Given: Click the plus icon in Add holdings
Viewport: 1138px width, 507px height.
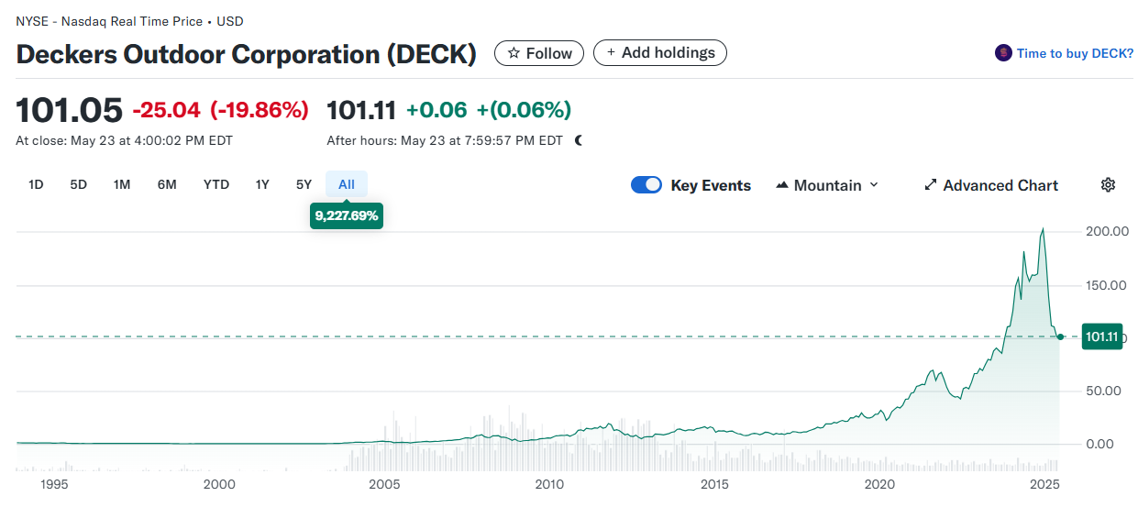Looking at the screenshot, I should pos(611,53).
